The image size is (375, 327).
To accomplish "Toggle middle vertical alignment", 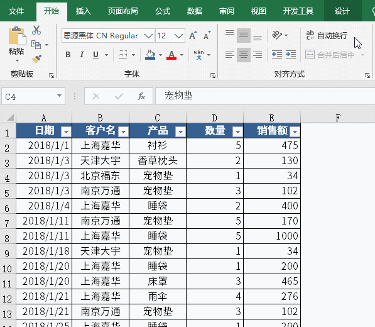I will point(244,35).
